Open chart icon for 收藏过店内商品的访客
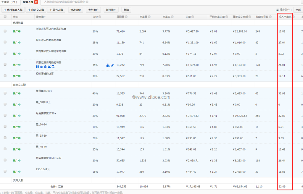 (49, 67)
